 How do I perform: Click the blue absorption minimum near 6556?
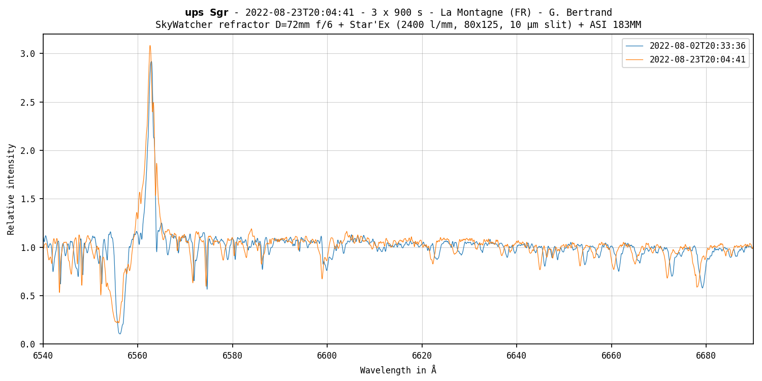[x=120, y=333]
